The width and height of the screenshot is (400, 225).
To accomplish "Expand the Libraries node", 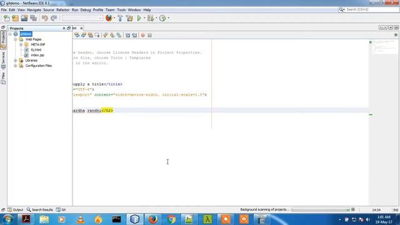I will coord(15,61).
